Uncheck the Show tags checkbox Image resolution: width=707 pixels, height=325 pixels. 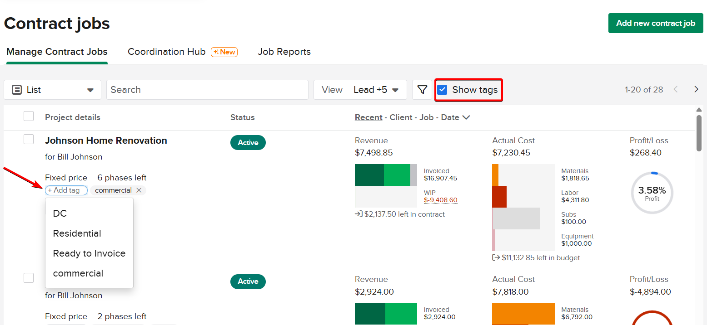click(442, 90)
